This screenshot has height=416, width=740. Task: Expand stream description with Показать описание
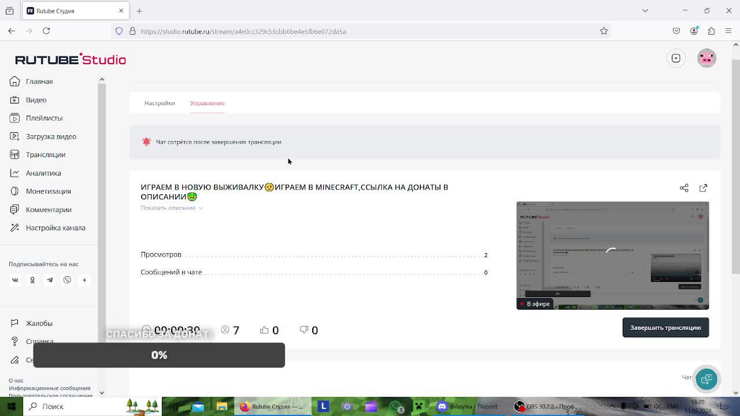(172, 208)
